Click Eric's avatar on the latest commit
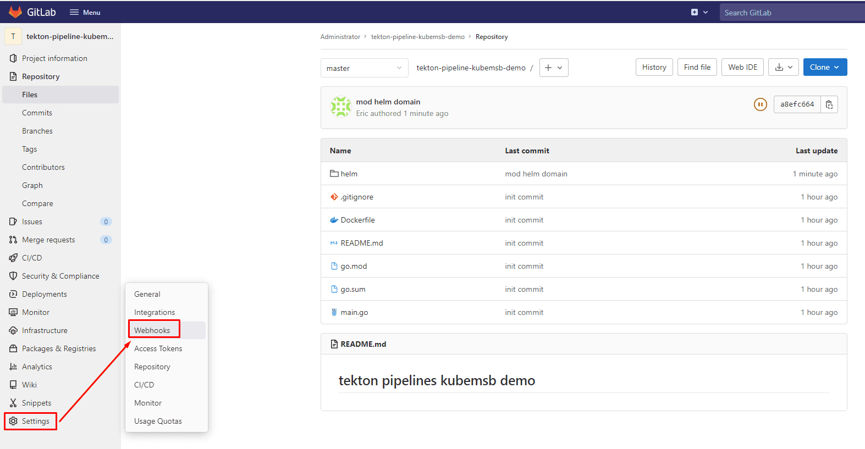The width and height of the screenshot is (865, 449). pyautogui.click(x=341, y=107)
